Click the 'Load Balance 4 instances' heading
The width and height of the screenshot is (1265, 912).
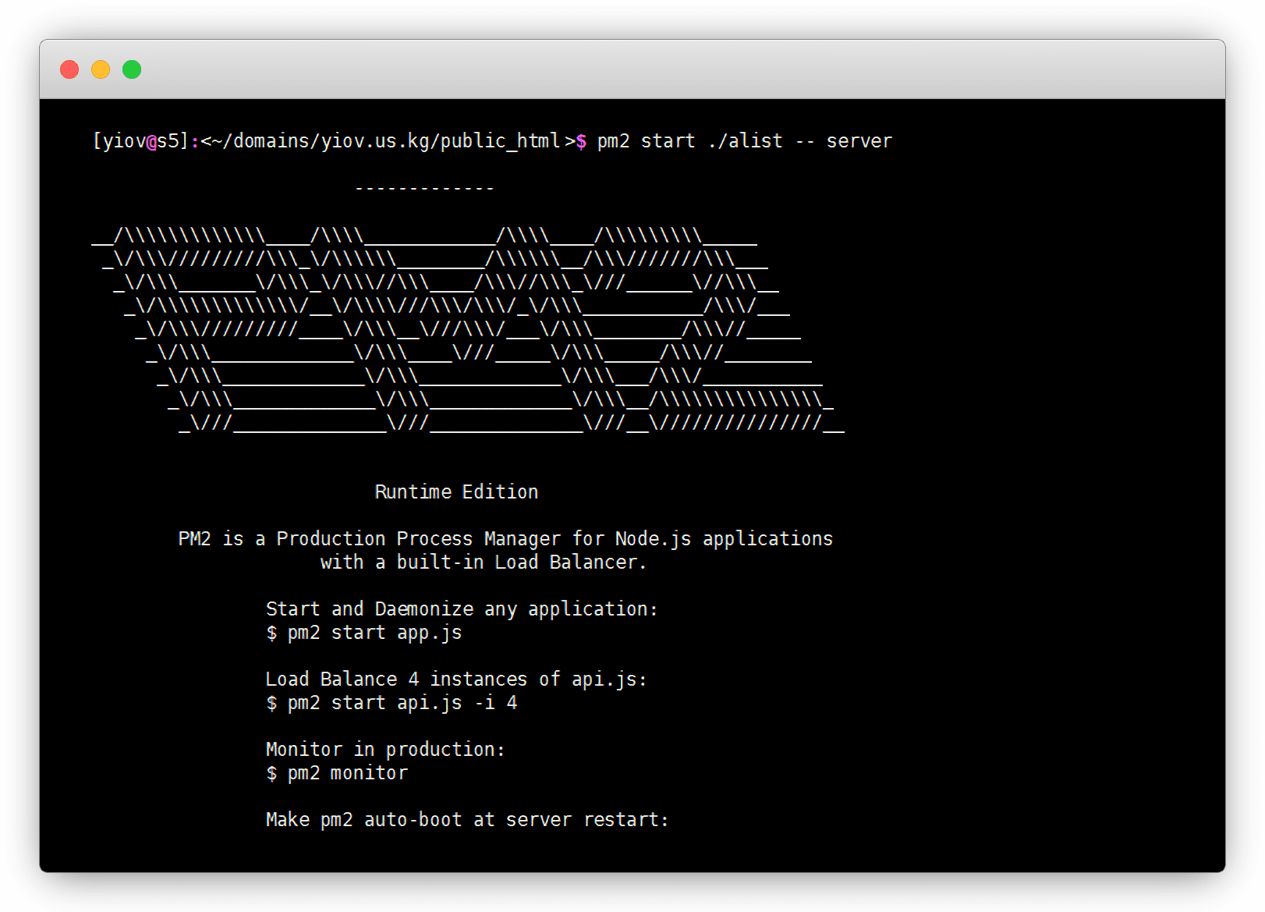[x=456, y=680]
